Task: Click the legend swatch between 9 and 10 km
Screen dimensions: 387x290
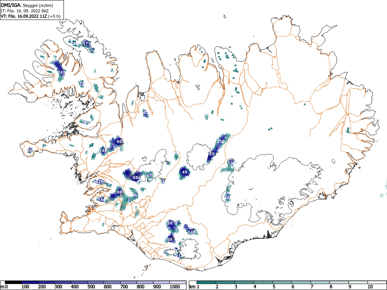Action: coord(358,282)
